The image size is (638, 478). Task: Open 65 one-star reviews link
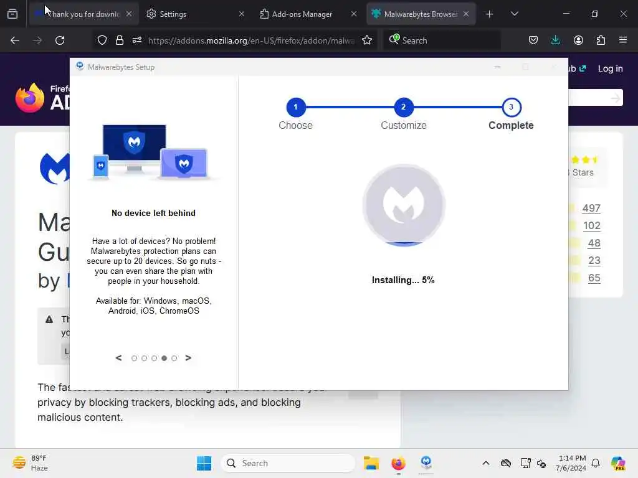[594, 278]
